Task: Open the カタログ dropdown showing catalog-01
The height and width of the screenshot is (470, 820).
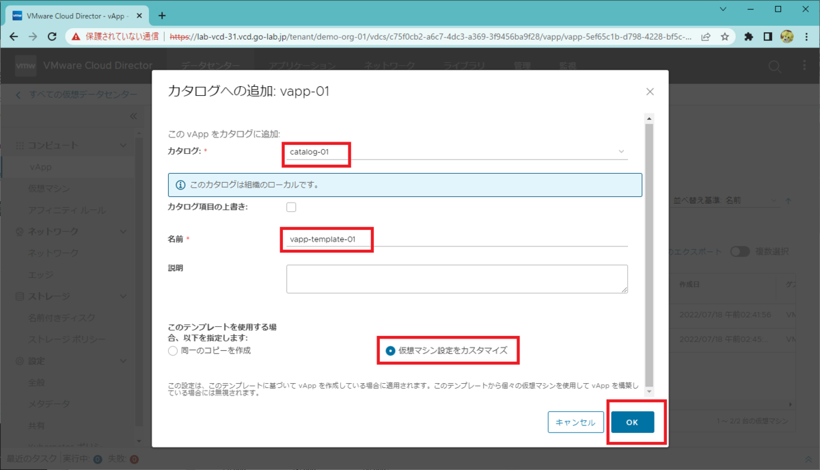Action: click(x=456, y=152)
